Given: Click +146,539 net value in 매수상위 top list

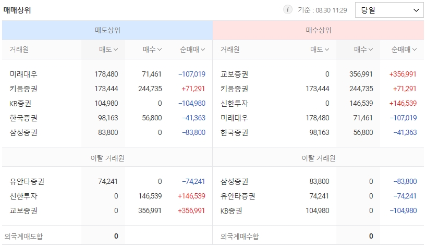Looking at the screenshot, I should [x=403, y=104].
